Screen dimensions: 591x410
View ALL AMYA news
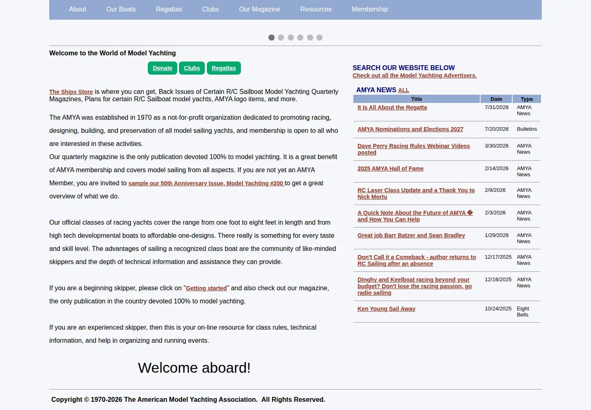(403, 90)
